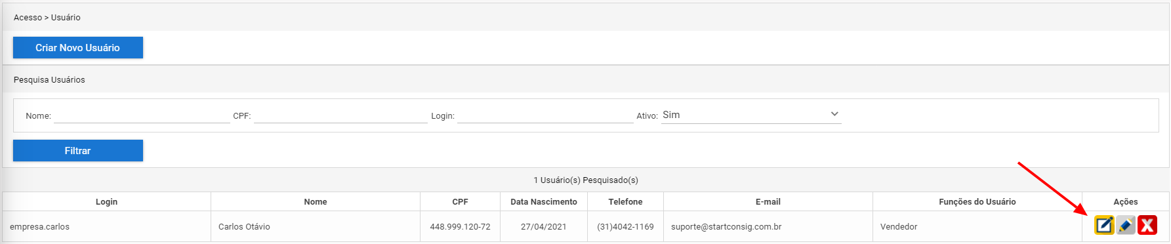
Task: Click the gray blue-pencil icon
Action: [x=1126, y=225]
